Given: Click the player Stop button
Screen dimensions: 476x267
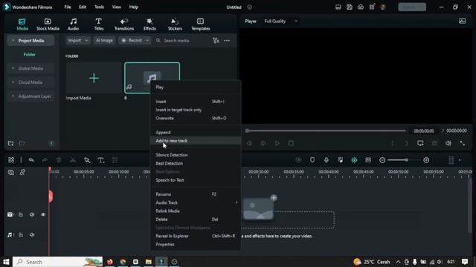Looking at the screenshot, I should [x=291, y=143].
